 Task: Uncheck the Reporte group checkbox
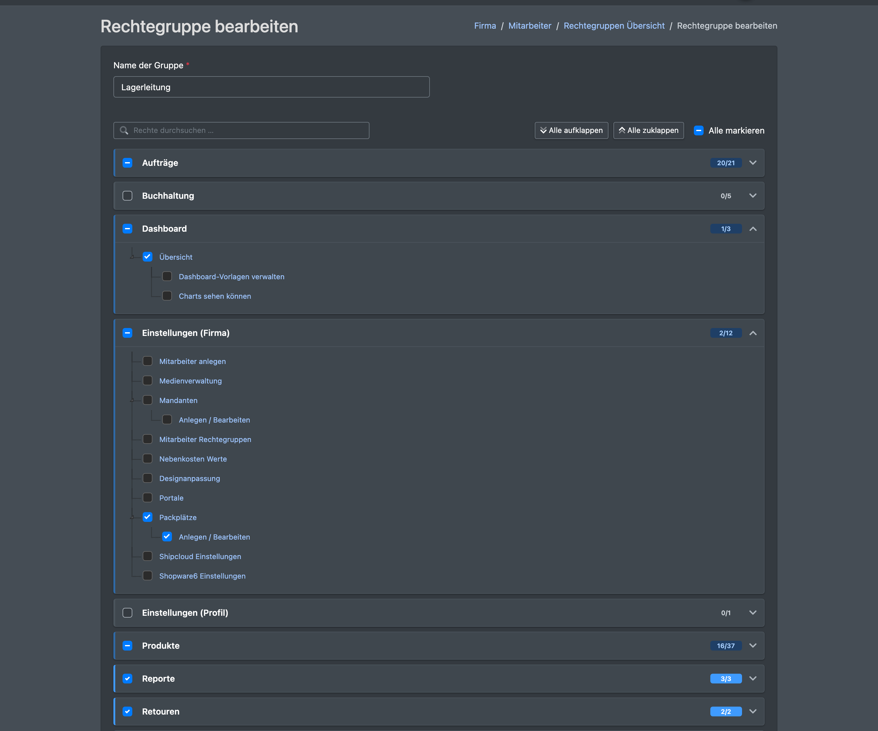point(127,679)
